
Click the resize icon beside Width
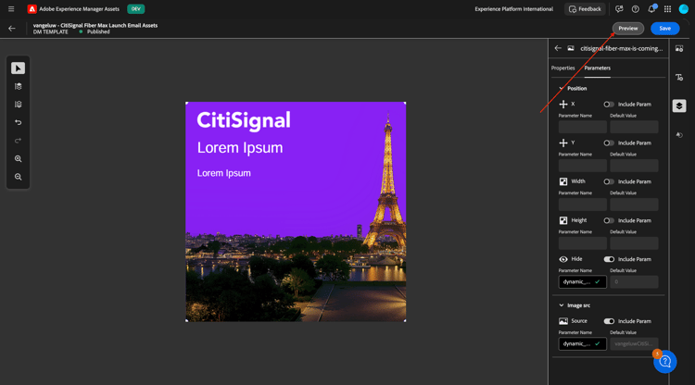[x=563, y=181]
